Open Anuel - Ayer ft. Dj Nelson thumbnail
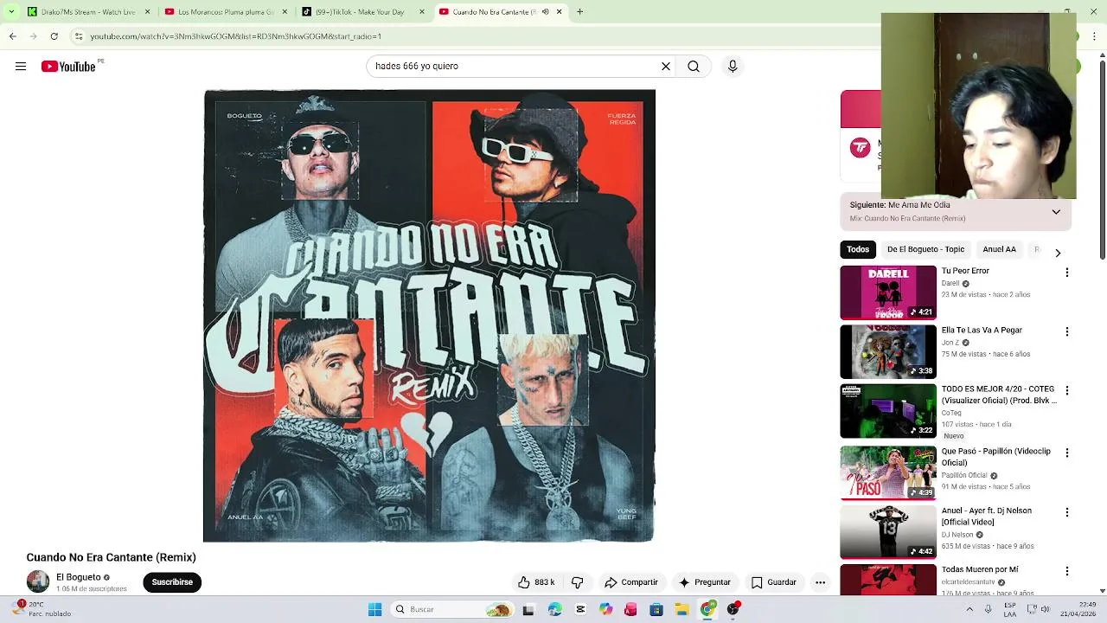1107x623 pixels. 888,531
